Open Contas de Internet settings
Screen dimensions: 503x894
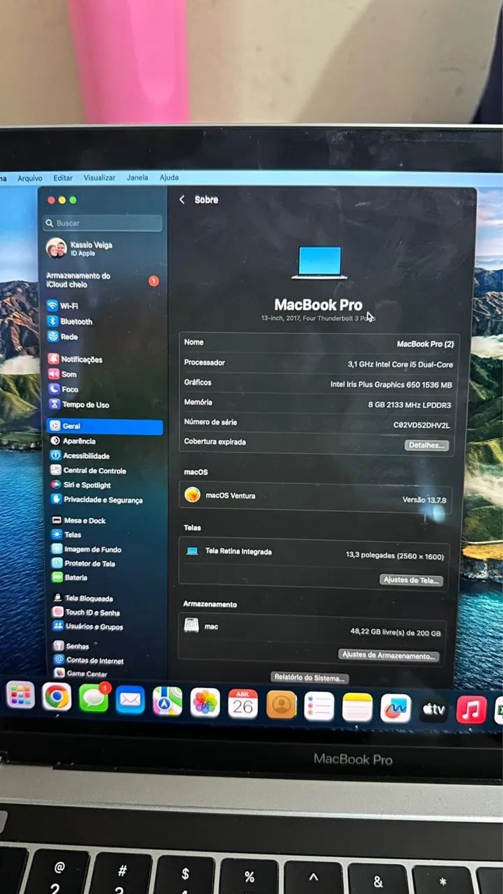click(89, 660)
